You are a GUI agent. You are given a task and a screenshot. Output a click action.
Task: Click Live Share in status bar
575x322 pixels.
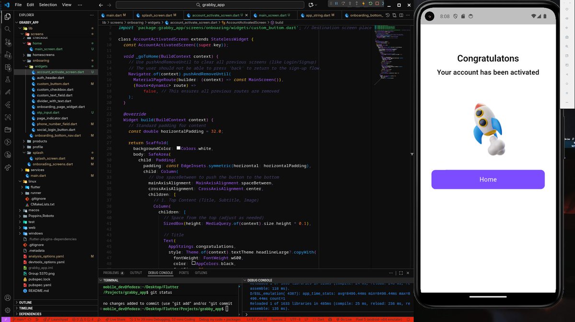115,319
